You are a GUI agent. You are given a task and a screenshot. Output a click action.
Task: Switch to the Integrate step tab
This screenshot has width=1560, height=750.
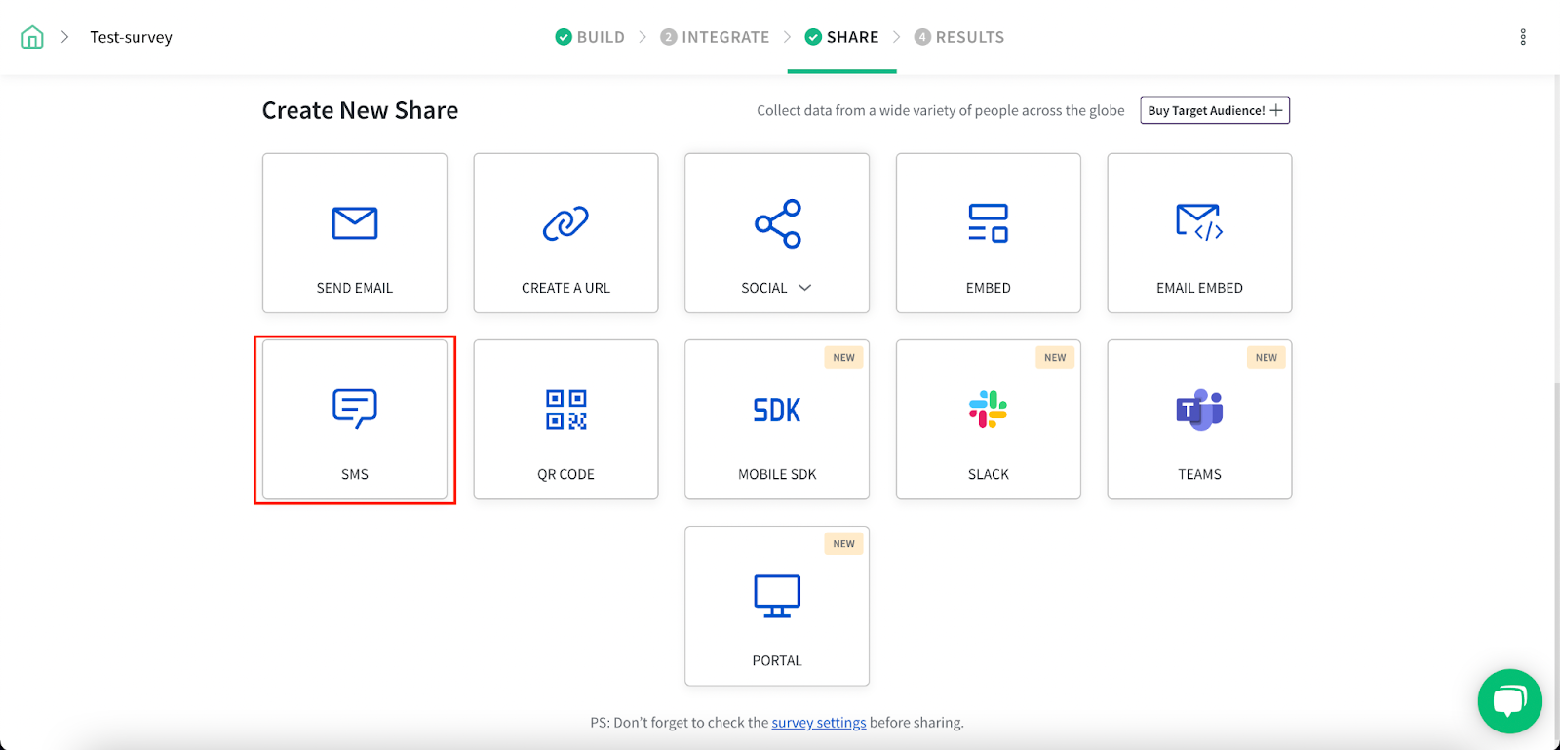tap(715, 37)
